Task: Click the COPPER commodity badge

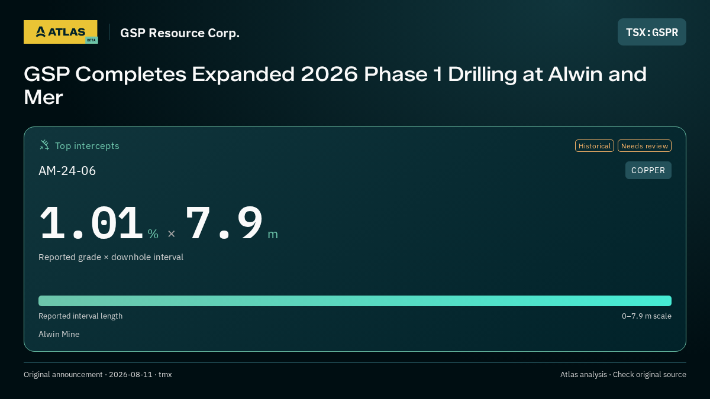Action: (x=648, y=170)
